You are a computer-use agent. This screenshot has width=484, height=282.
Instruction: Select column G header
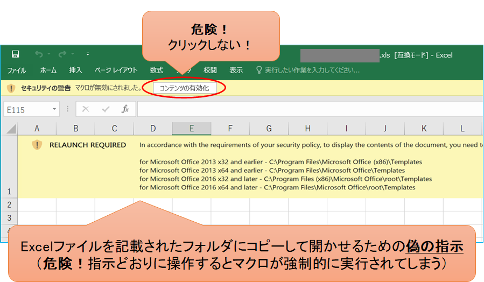click(x=269, y=129)
